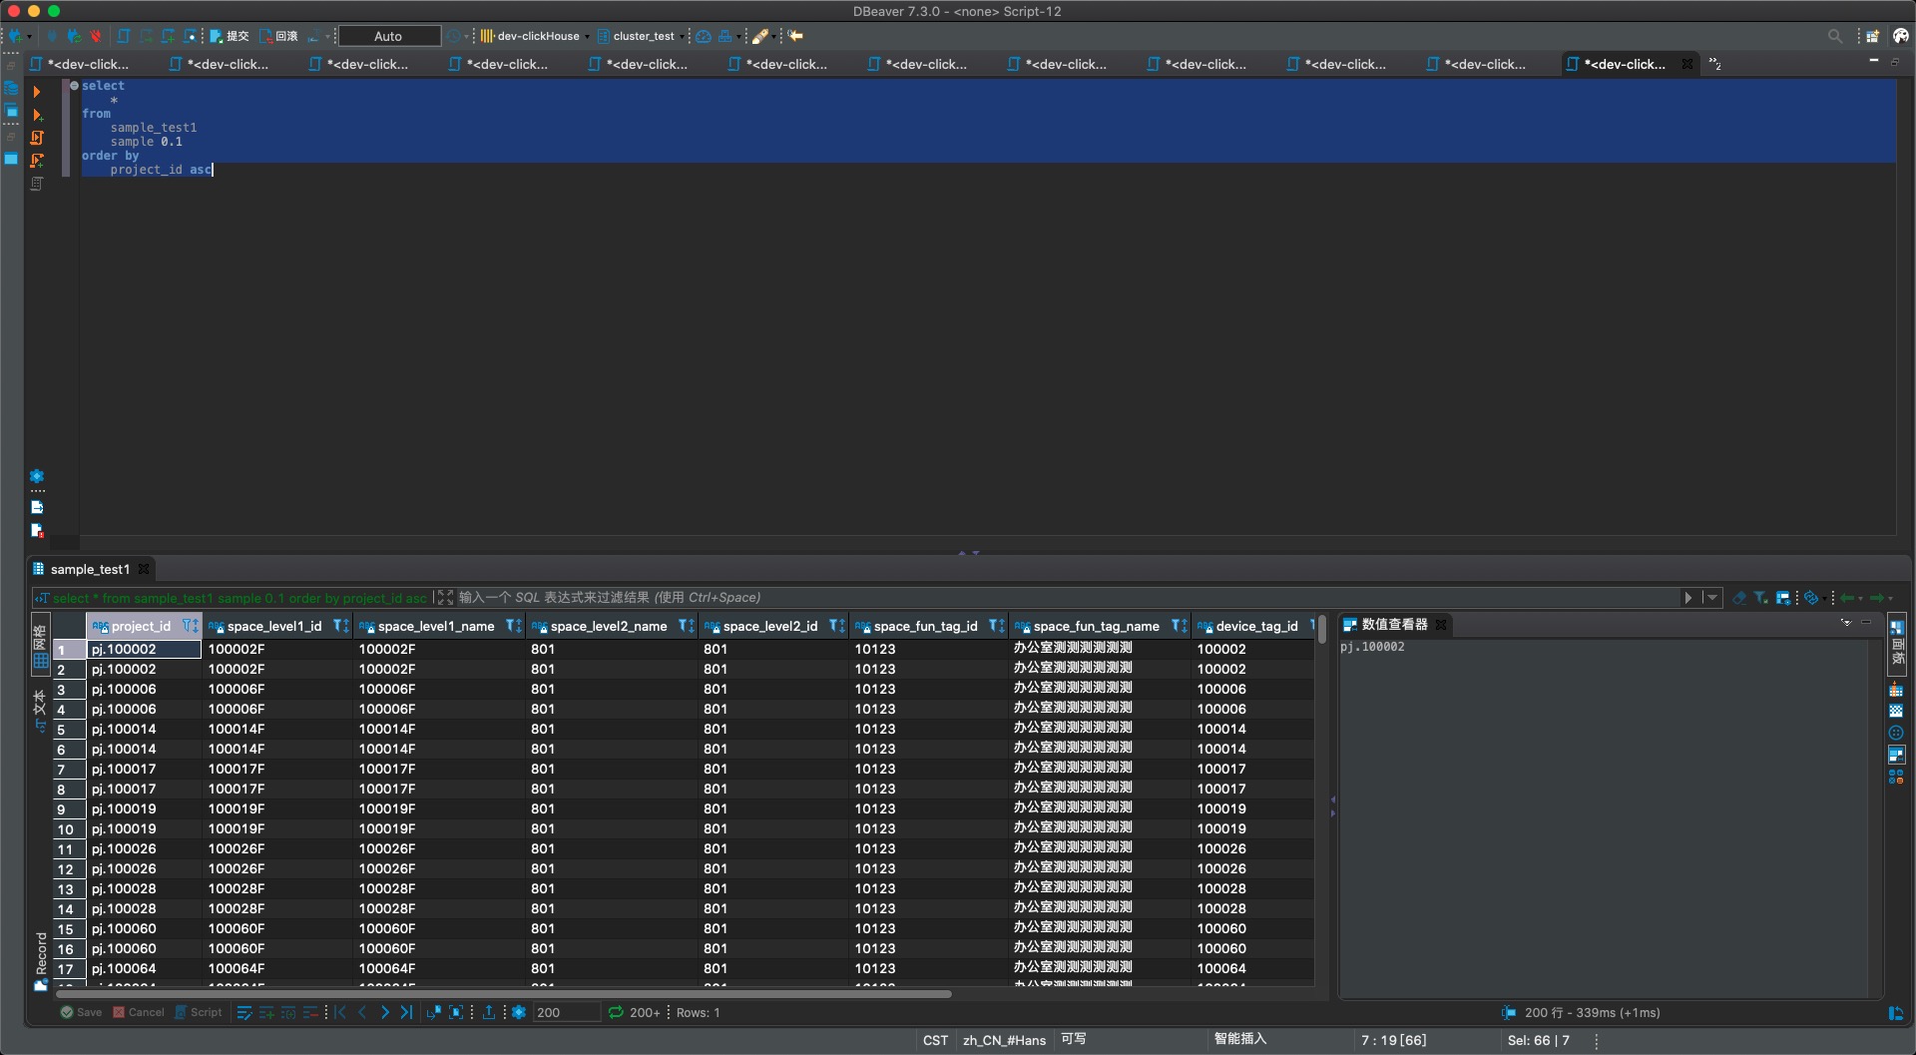The image size is (1916, 1055).
Task: Click the Script button
Action: pyautogui.click(x=198, y=1012)
